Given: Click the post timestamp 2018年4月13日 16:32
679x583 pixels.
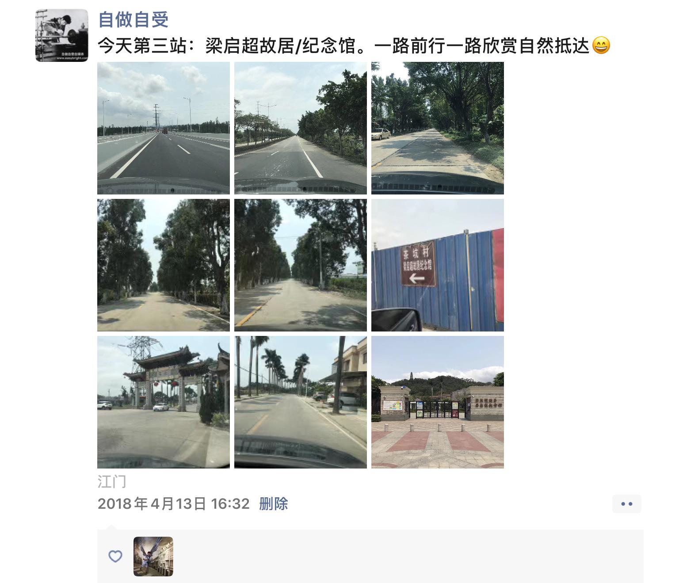Looking at the screenshot, I should click(174, 503).
